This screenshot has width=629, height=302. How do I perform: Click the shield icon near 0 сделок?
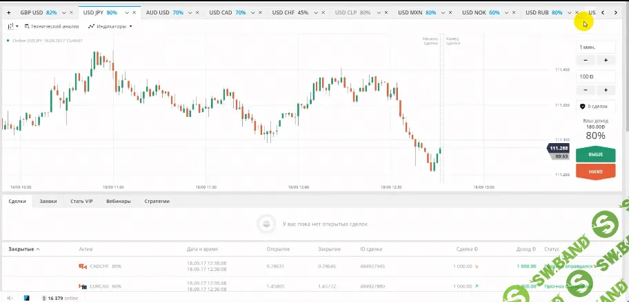pos(582,107)
